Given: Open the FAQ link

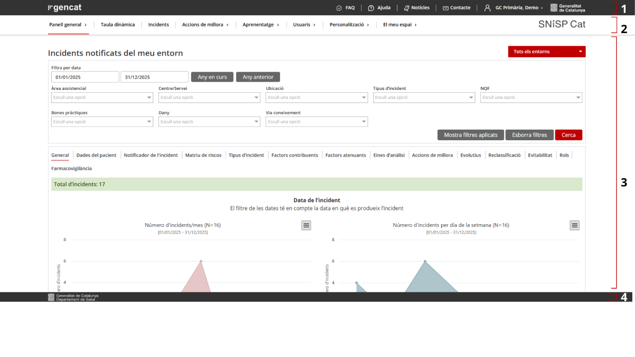Looking at the screenshot, I should click(x=346, y=8).
